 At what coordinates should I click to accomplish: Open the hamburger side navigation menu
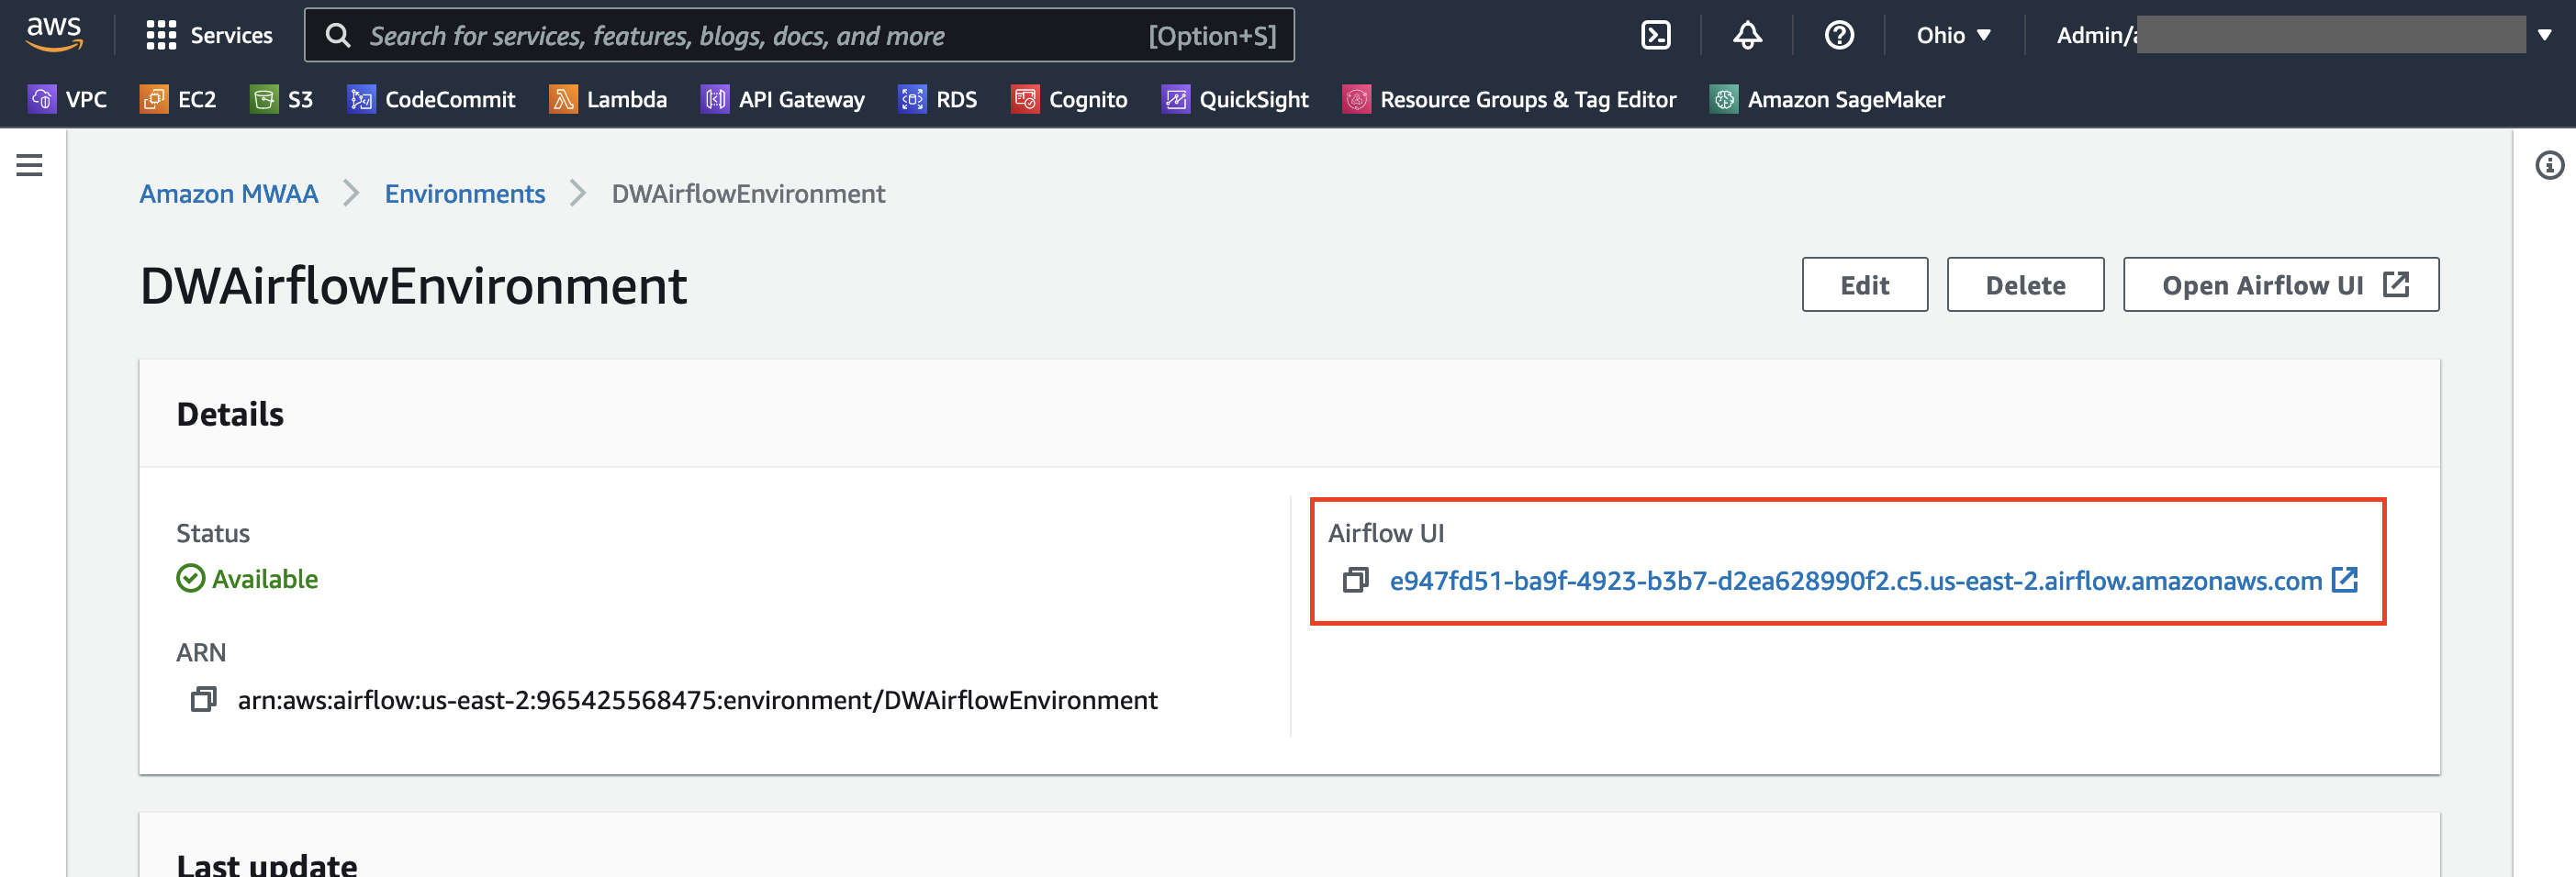click(29, 165)
